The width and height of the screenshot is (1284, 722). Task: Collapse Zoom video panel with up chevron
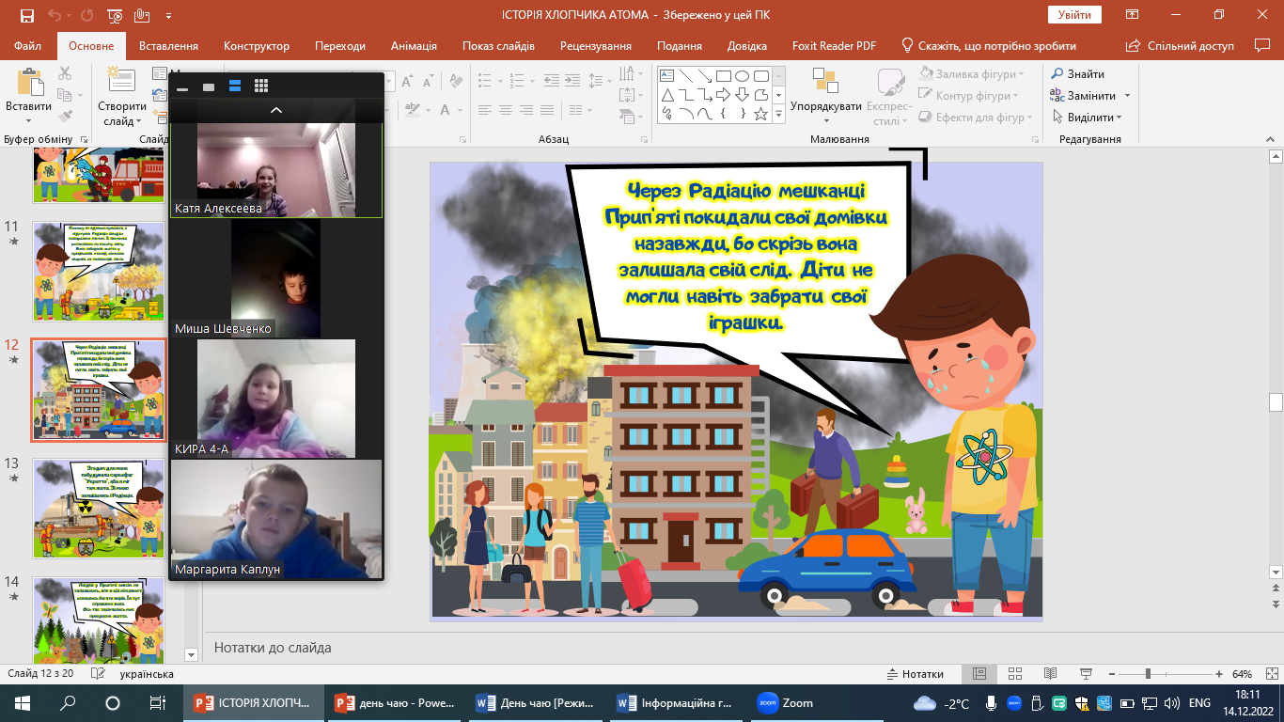276,110
